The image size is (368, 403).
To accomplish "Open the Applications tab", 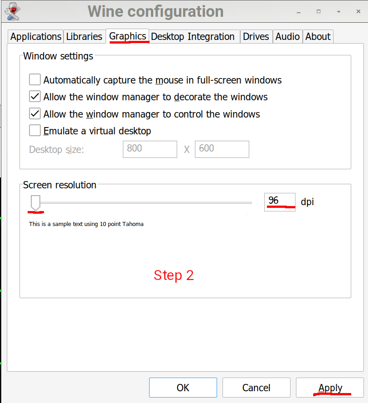I will tap(36, 36).
